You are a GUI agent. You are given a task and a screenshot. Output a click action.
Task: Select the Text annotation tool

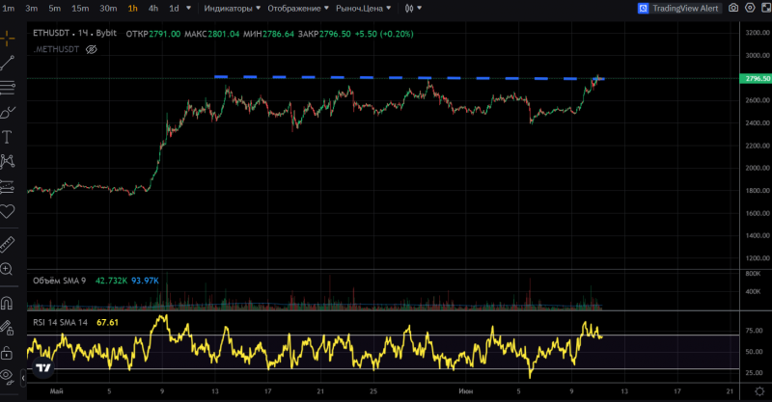click(7, 137)
